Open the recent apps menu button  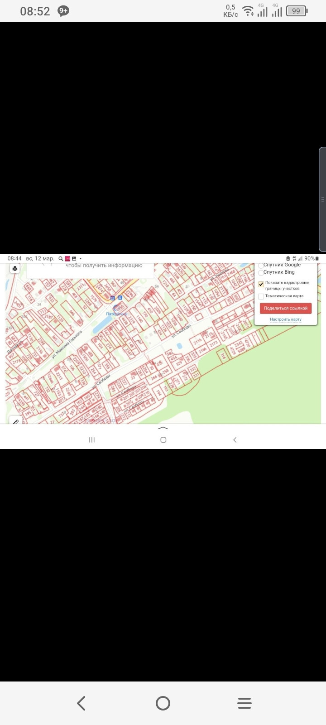[x=244, y=703]
